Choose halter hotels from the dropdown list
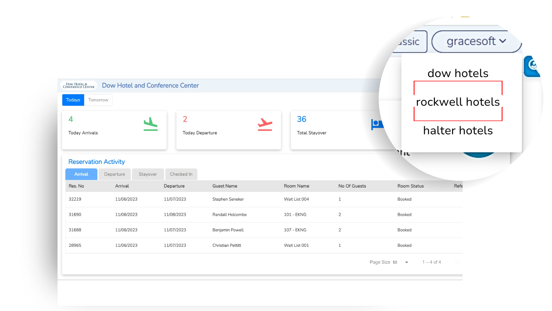Image resolution: width=552 pixels, height=311 pixels. 458,130
